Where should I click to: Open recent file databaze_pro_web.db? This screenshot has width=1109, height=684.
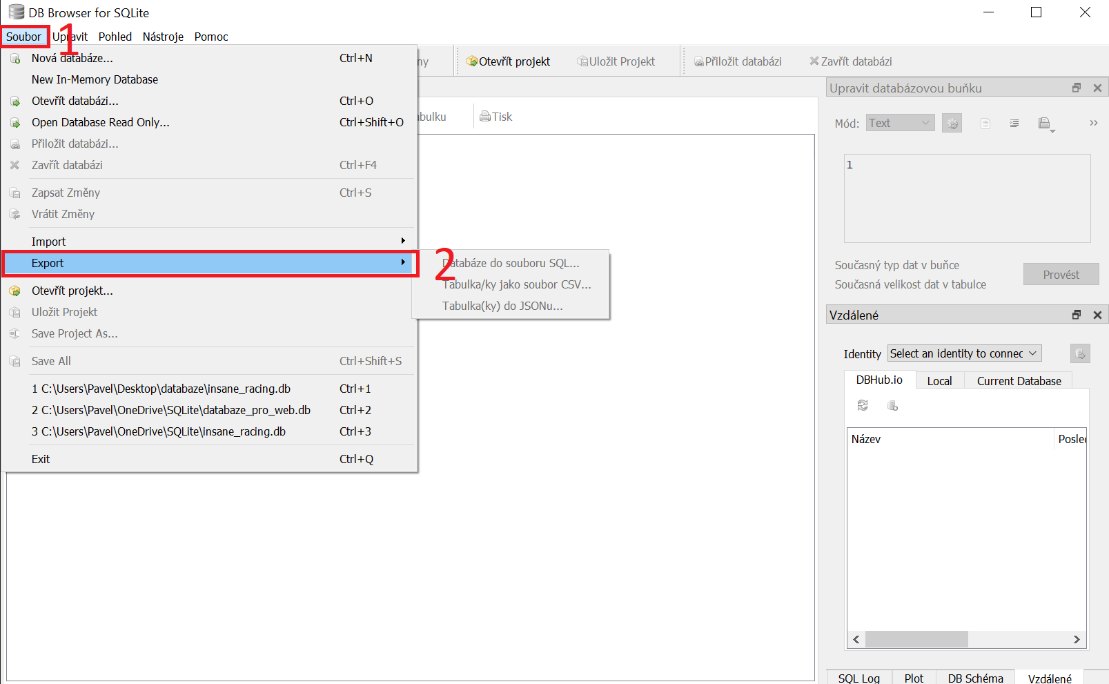click(x=209, y=410)
